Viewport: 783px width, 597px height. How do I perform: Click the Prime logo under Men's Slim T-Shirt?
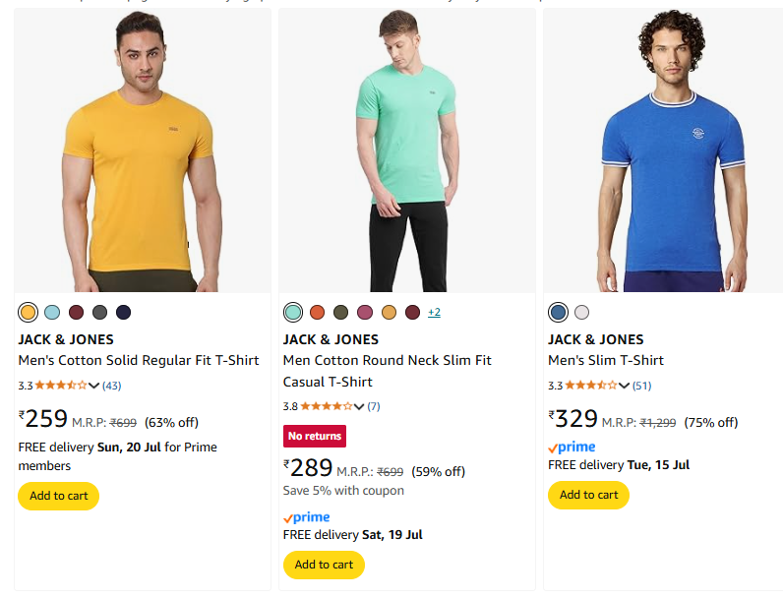coord(572,448)
